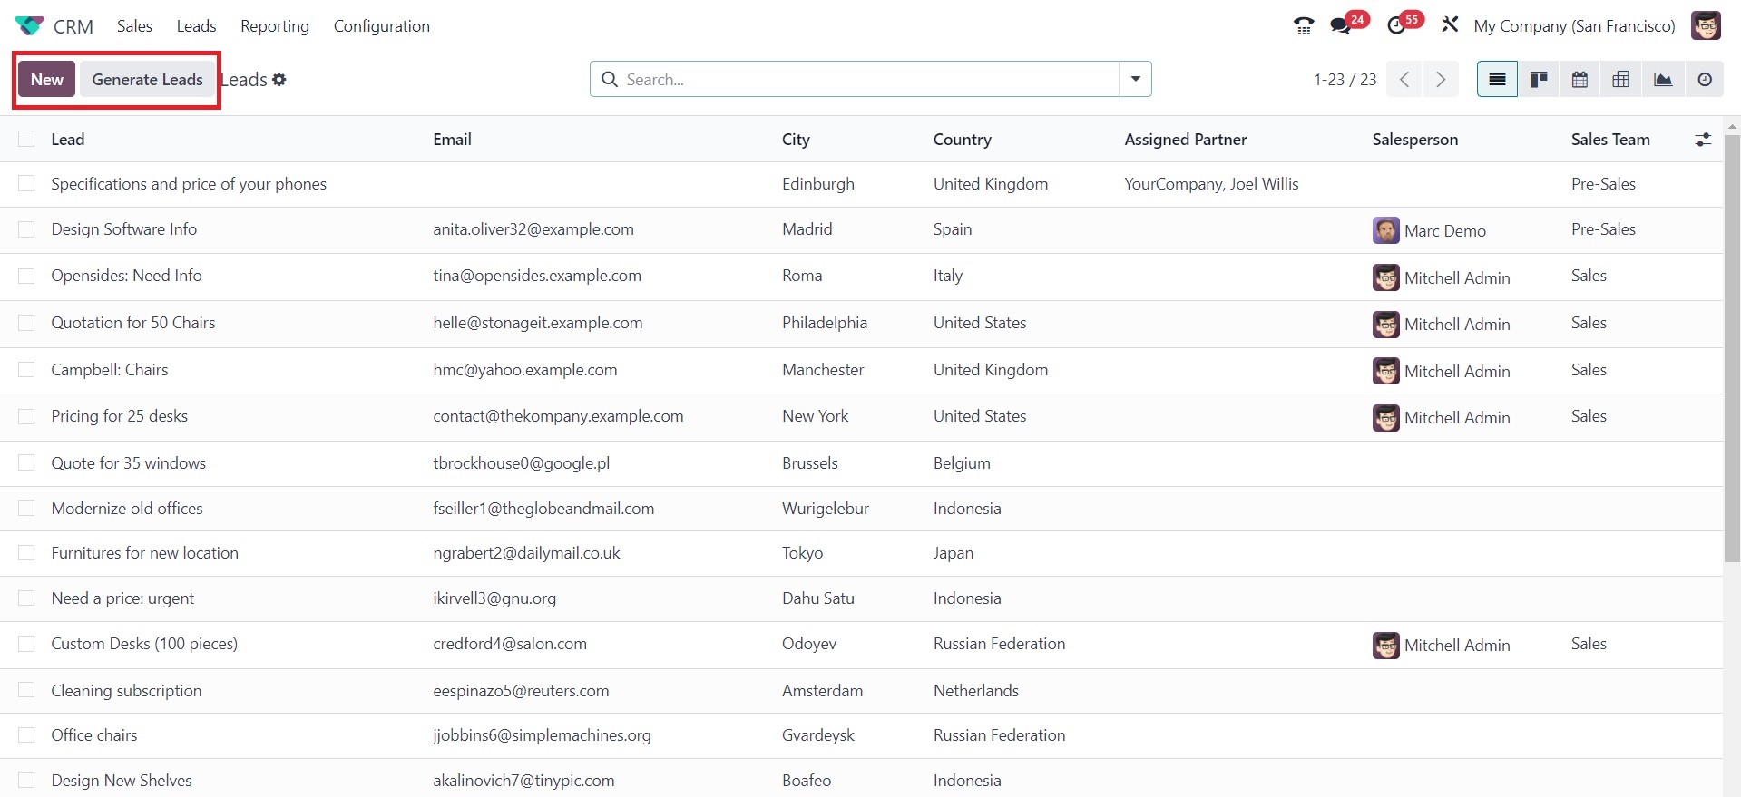Screen dimensions: 1741x797
Task: Switch to Pivot table view
Action: 1620,80
